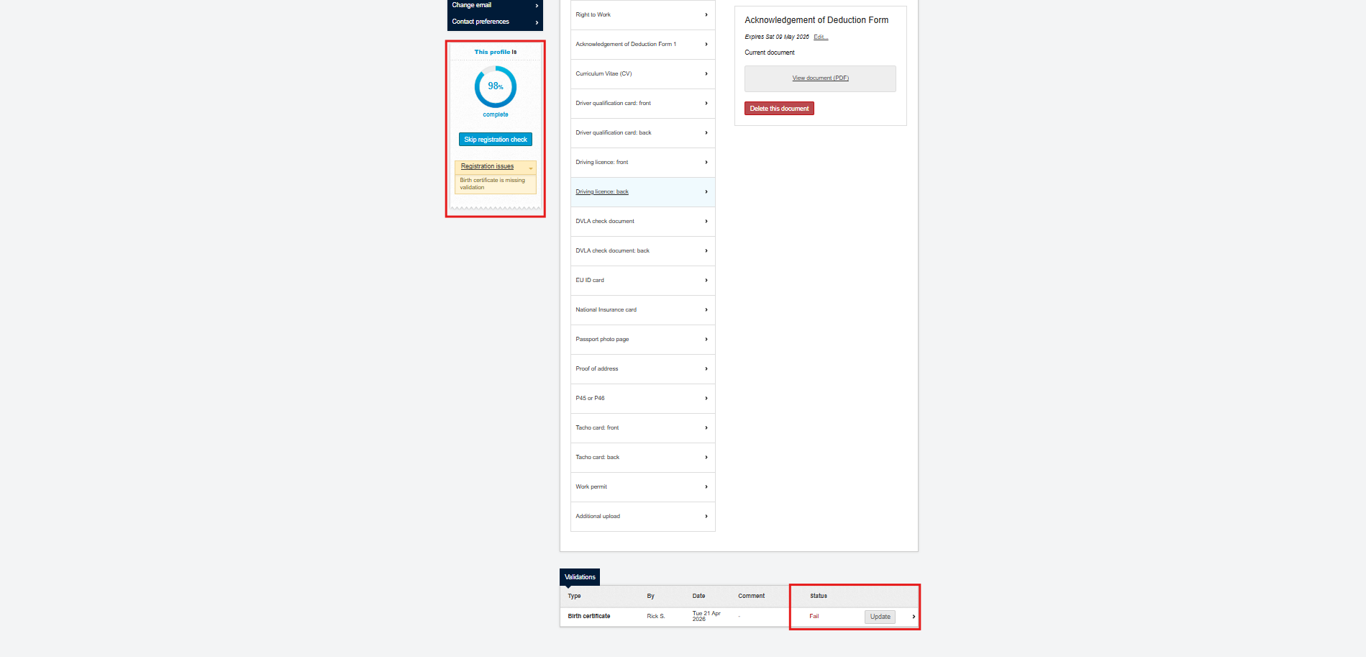Viewport: 1366px width, 657px height.
Task: Expand the P45 or P46 row
Action: (642, 398)
